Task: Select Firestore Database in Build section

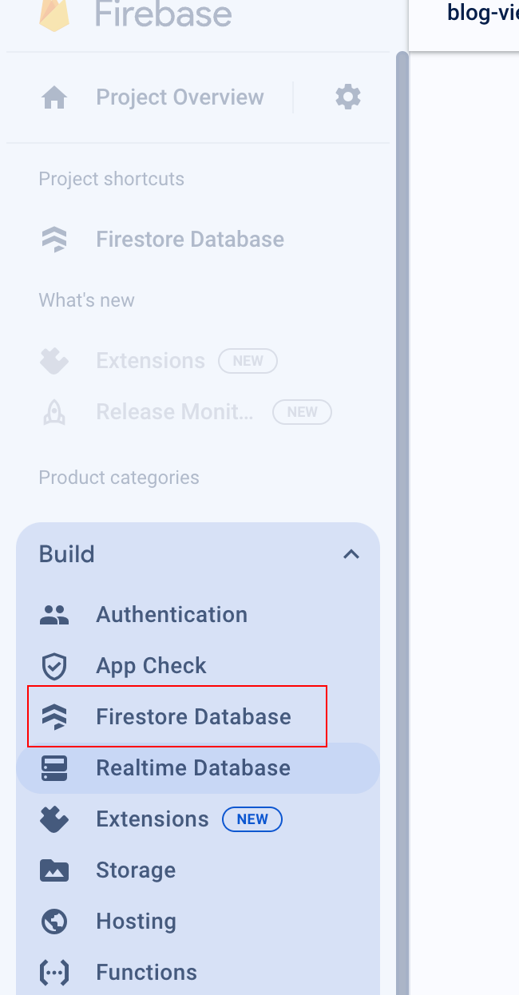Action: coord(193,717)
